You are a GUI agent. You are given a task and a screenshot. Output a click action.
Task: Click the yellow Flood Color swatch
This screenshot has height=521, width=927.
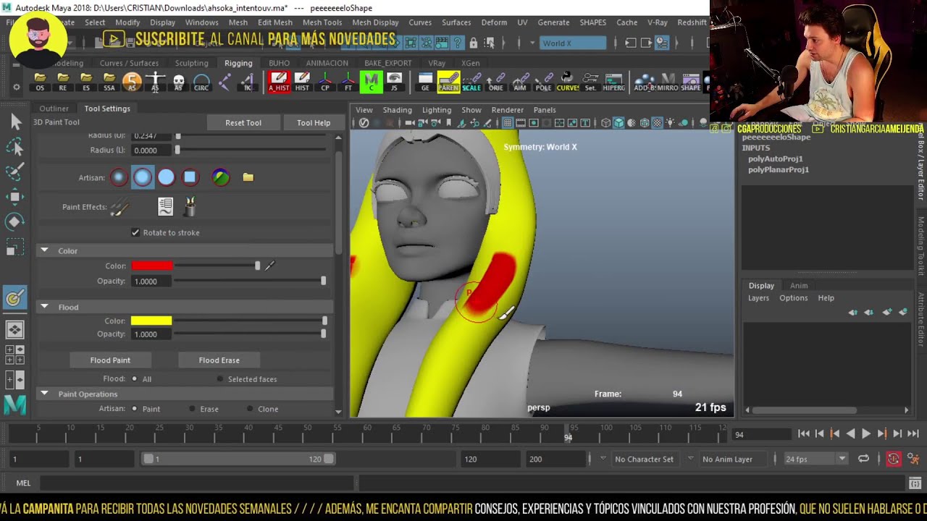coord(151,321)
